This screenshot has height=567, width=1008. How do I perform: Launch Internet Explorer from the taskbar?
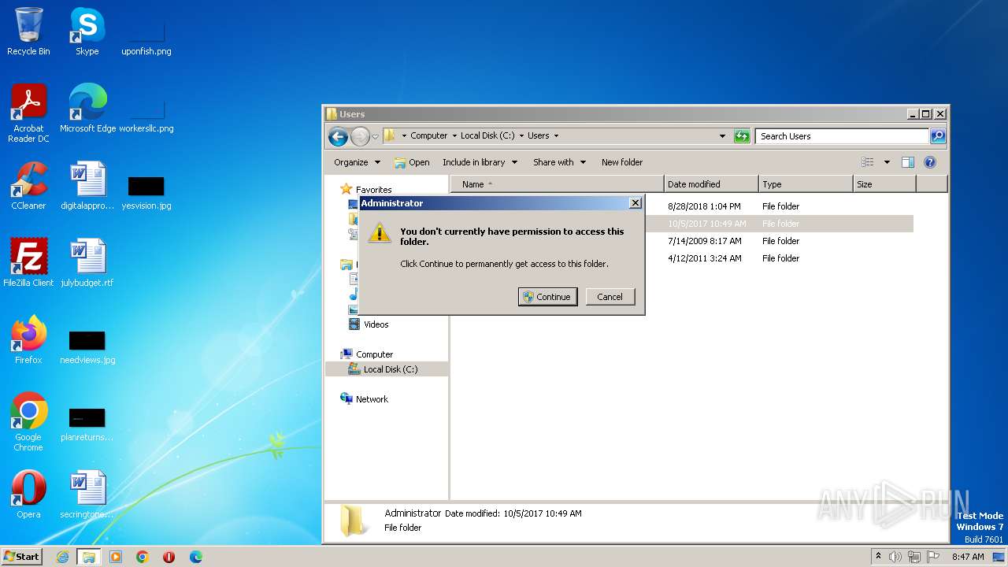point(62,557)
